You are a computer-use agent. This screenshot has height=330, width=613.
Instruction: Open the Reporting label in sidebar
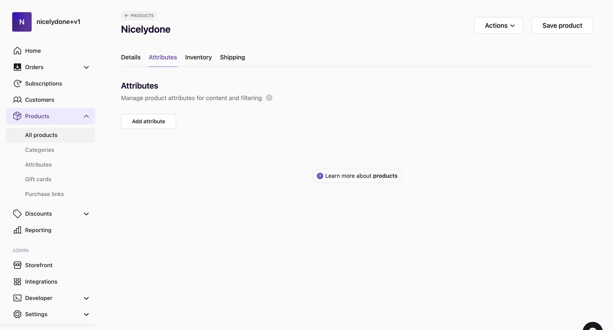(38, 230)
